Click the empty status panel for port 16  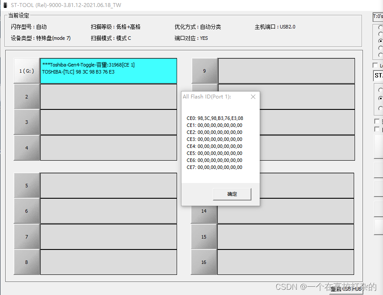(286, 262)
